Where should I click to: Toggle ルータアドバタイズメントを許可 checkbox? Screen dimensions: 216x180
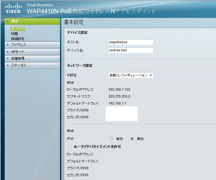70,147
